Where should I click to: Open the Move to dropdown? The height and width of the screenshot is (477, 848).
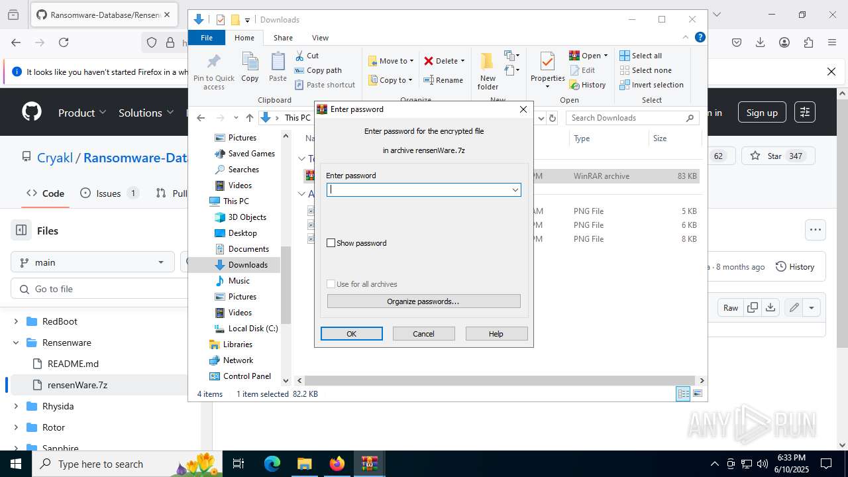click(x=391, y=61)
